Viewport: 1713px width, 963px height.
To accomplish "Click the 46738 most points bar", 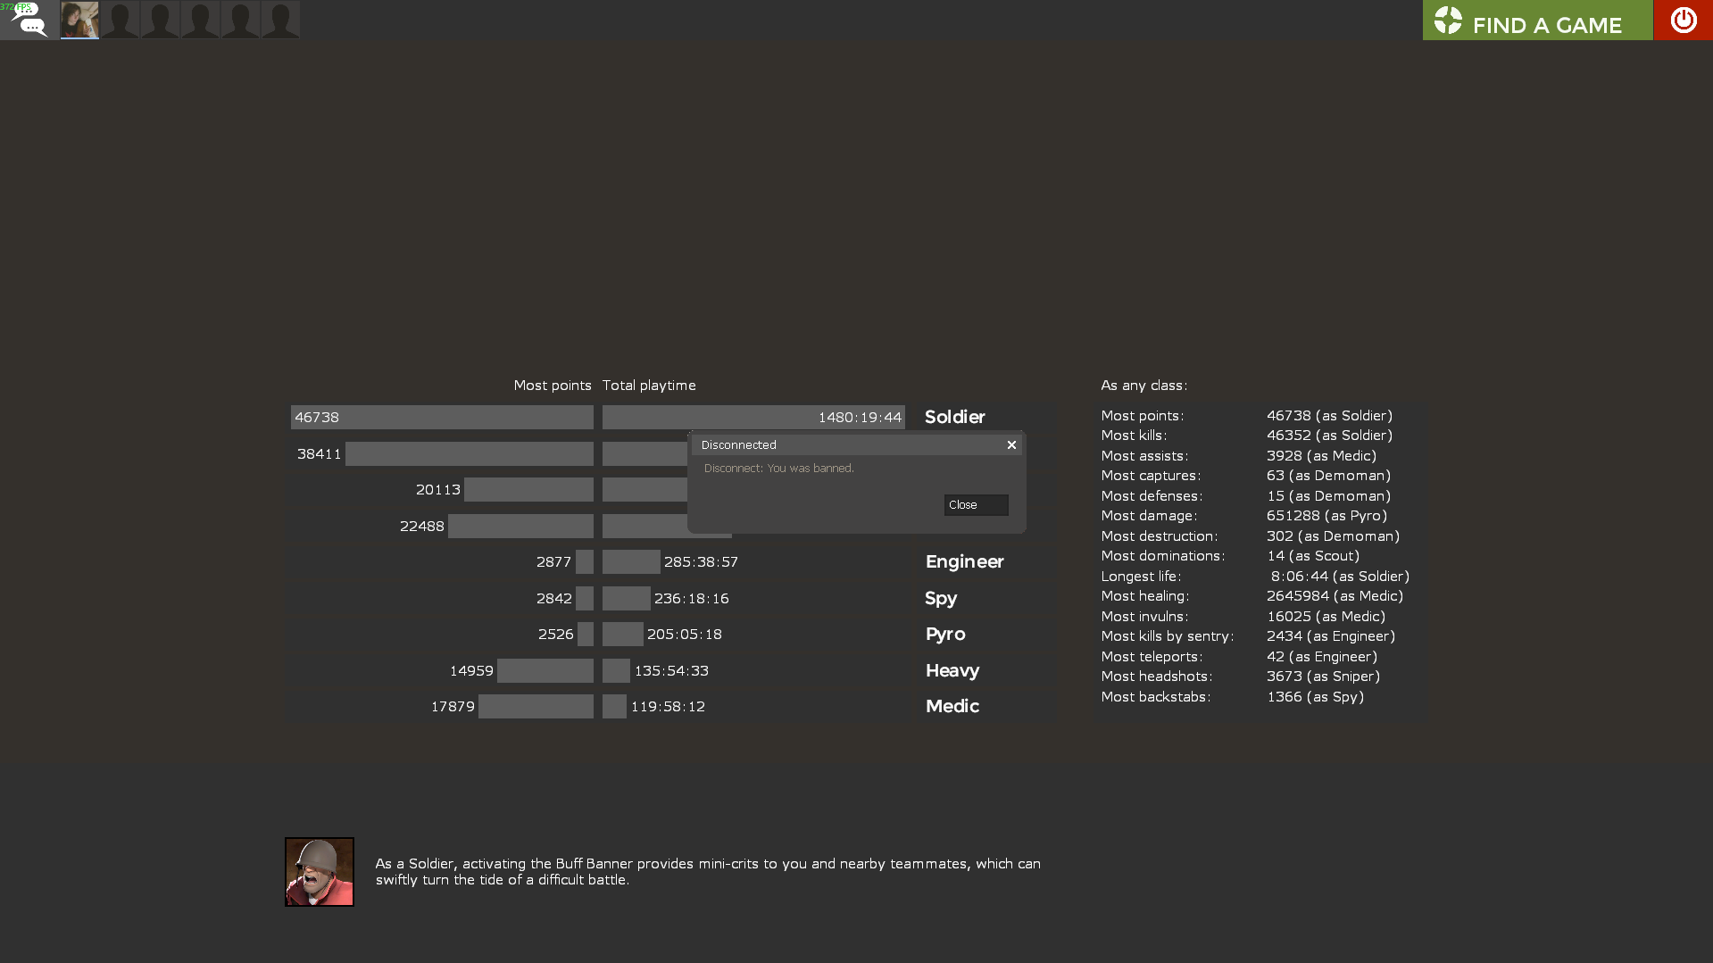I will pyautogui.click(x=442, y=417).
